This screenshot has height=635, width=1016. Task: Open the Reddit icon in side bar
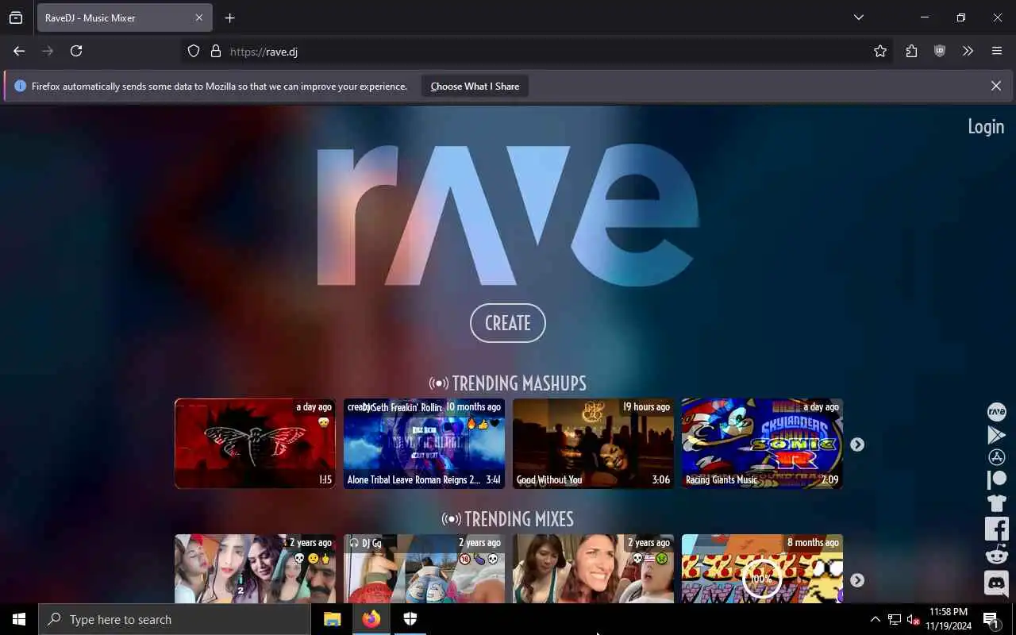pyautogui.click(x=996, y=554)
